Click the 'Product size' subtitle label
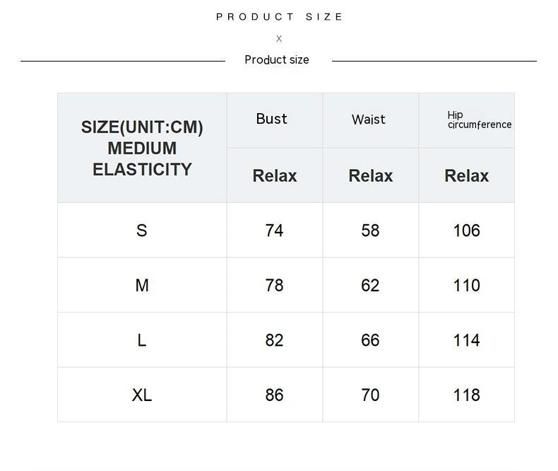558x471 pixels. (277, 60)
